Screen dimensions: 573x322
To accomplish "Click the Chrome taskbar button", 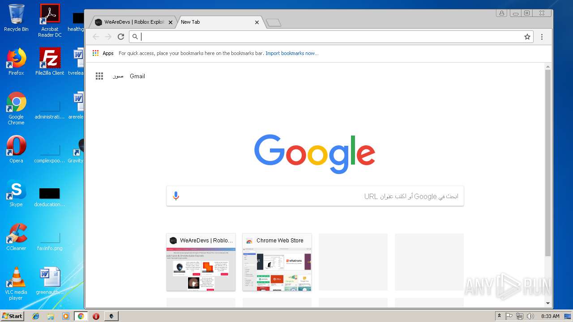I will pos(81,316).
